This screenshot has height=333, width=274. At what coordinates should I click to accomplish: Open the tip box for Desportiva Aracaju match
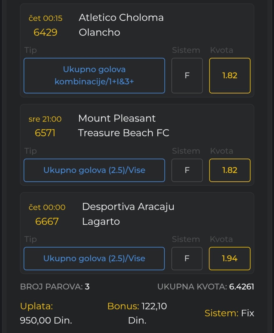tap(94, 258)
